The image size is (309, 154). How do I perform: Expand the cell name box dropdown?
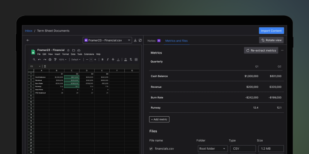click(40, 66)
